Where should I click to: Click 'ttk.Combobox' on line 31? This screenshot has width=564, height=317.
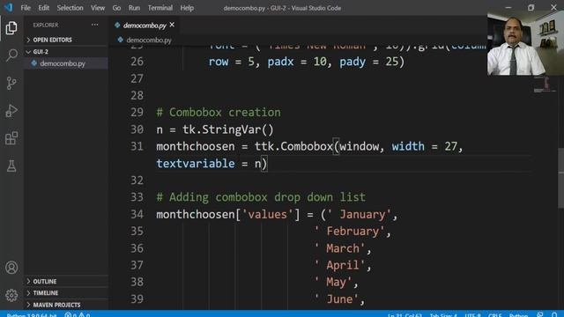293,146
